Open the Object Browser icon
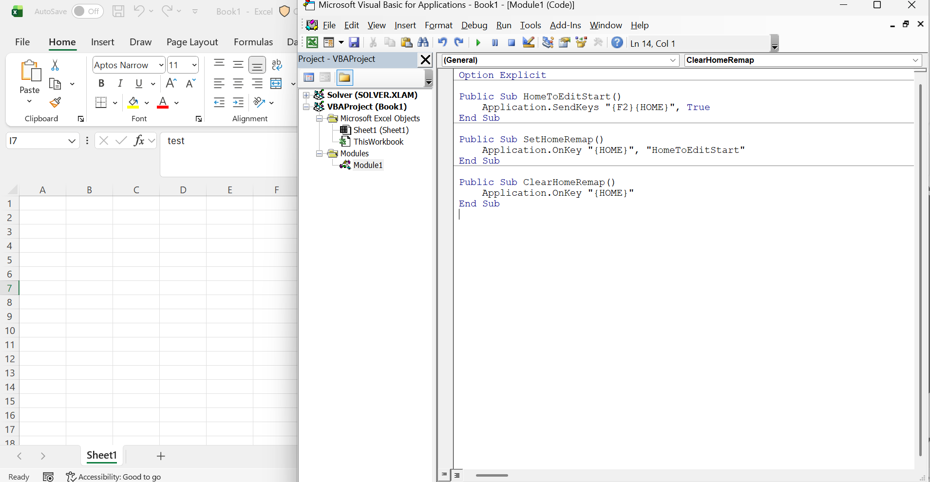 581,43
